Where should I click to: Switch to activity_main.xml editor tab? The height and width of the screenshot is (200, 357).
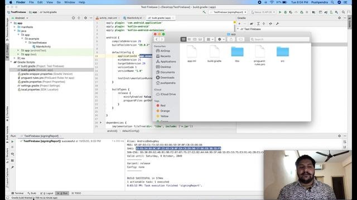click(x=108, y=18)
